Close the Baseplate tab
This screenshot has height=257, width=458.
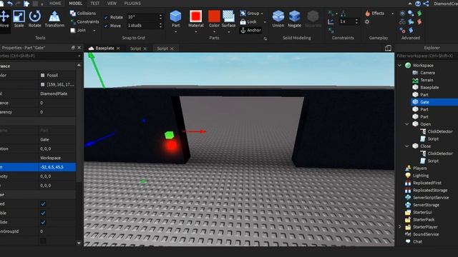click(x=118, y=49)
